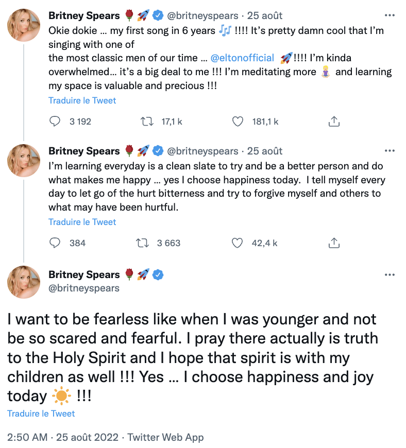
Task: Open the more options menu on the first tweet
Action: pyautogui.click(x=390, y=15)
